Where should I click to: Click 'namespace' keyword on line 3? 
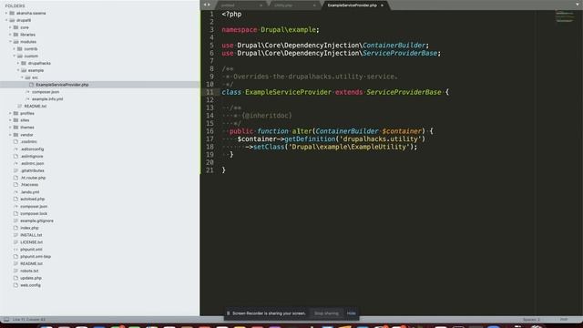click(x=240, y=30)
